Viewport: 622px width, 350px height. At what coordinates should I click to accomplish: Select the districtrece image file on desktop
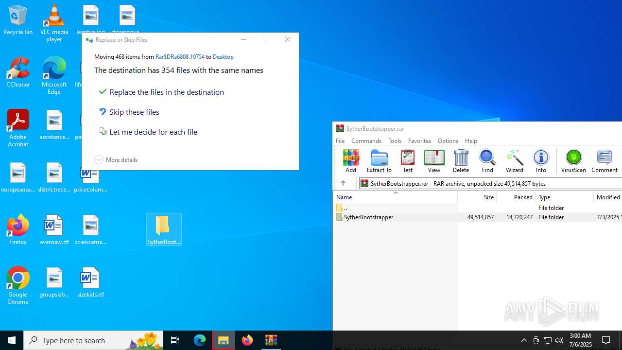(x=54, y=177)
